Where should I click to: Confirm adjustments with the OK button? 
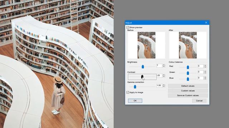[135, 101]
